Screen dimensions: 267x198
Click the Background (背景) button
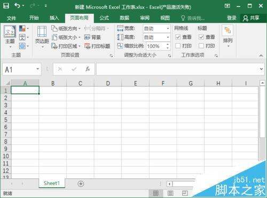click(x=92, y=37)
